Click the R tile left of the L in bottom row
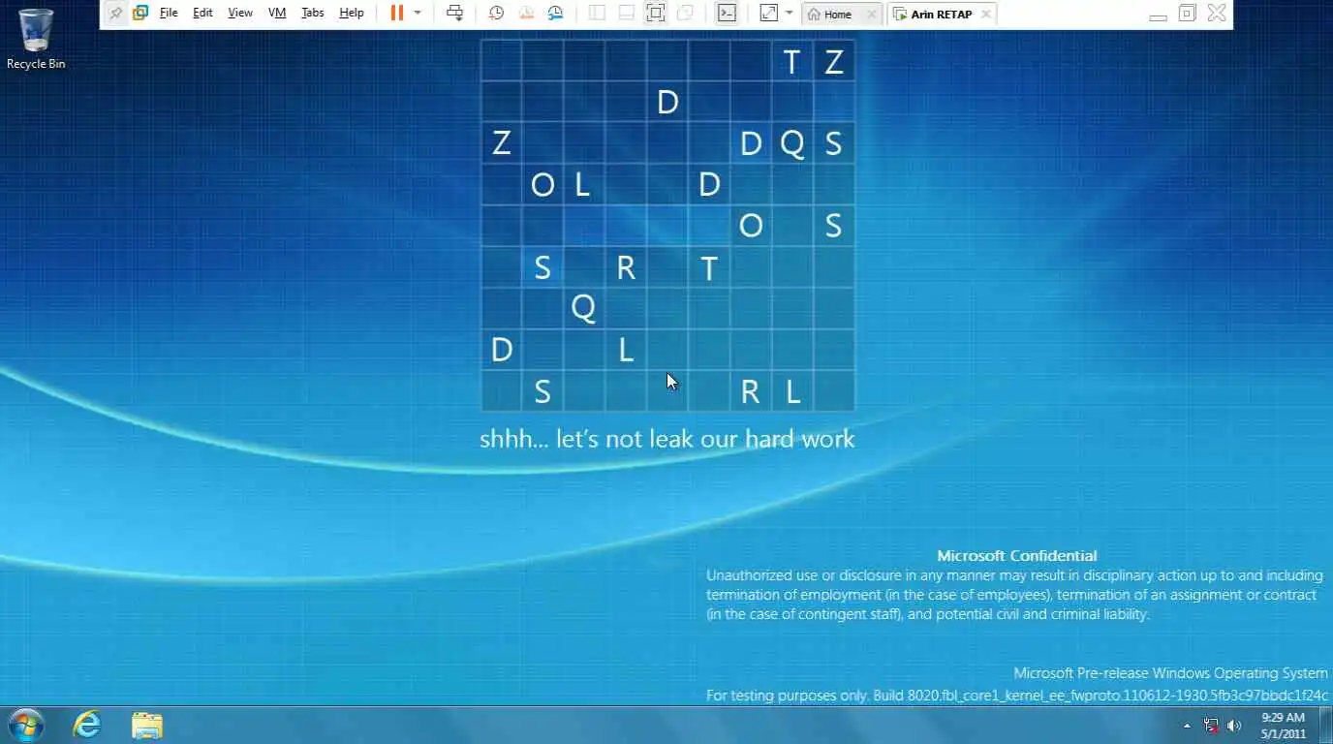1333x744 pixels. click(x=750, y=391)
